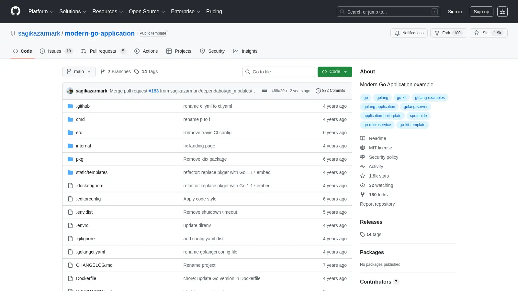Expand the Enterprise menu

click(x=186, y=12)
